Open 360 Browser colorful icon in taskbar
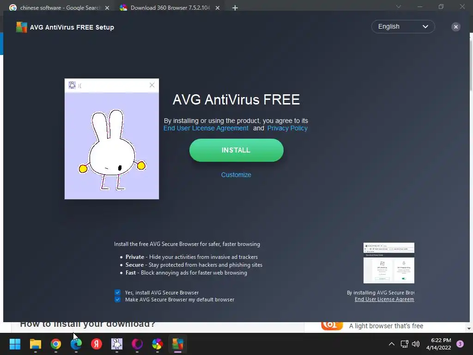473x355 pixels. click(158, 344)
